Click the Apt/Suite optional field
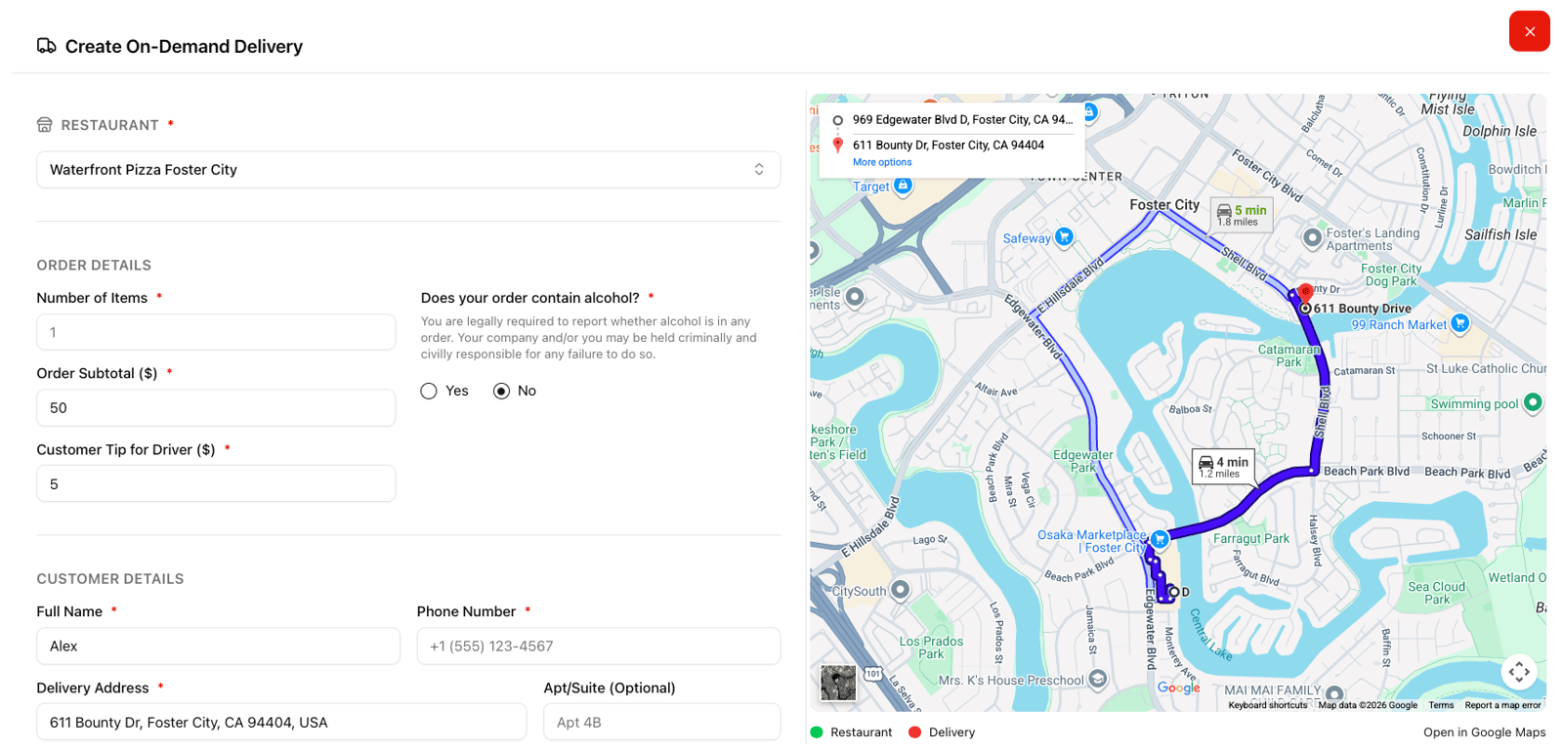 click(662, 723)
